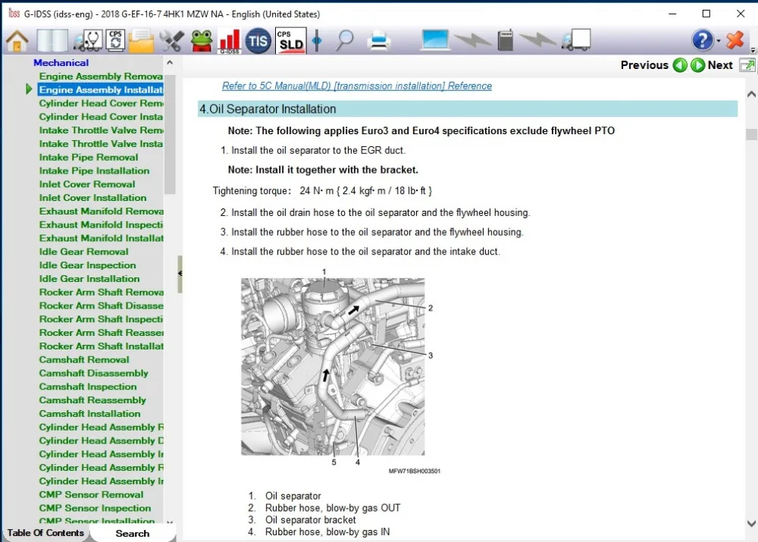Click the blue diamond marker toolbar icon
The image size is (758, 542).
[317, 41]
